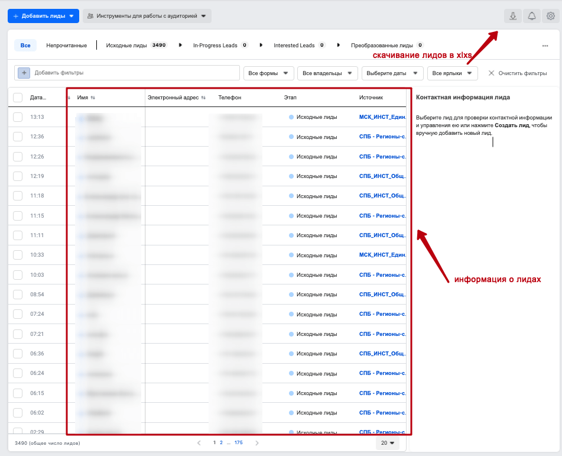Viewport: 562px width, 456px height.
Task: Toggle the select-all checkbox in header
Action: 18,98
